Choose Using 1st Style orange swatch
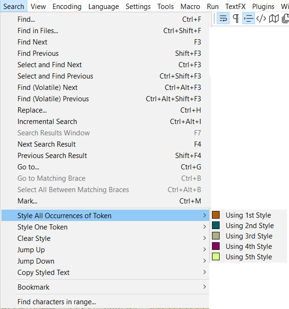The width and height of the screenshot is (289, 309). coord(216,215)
